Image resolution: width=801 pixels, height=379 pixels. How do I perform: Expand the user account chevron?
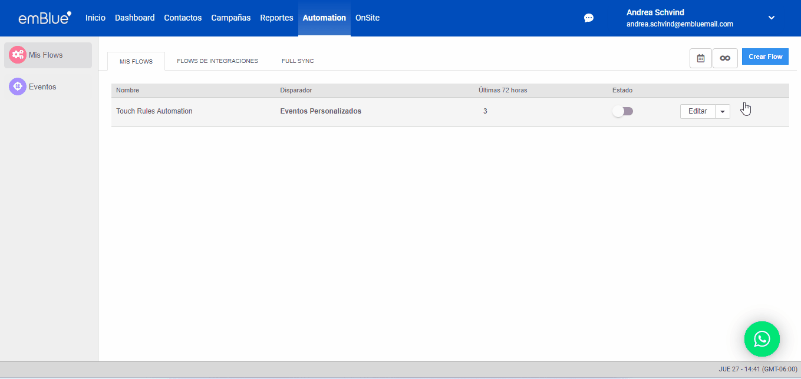pos(772,18)
